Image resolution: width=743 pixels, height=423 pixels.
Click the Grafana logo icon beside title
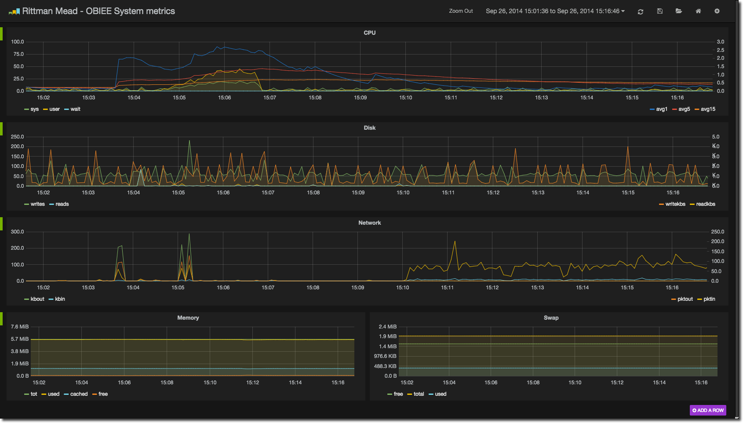coord(14,11)
